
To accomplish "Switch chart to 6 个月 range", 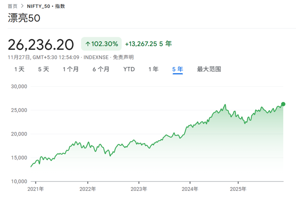I will tap(101, 69).
